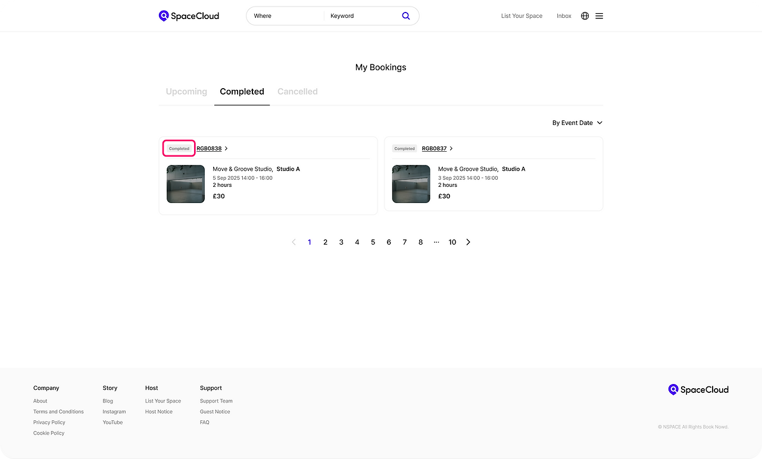762x459 pixels.
Task: Go to page 3 of bookings
Action: coord(341,242)
